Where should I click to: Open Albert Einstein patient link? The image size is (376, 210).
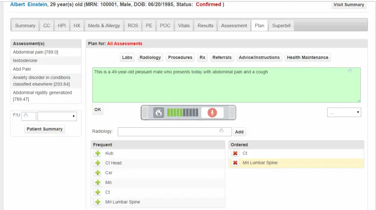click(29, 4)
